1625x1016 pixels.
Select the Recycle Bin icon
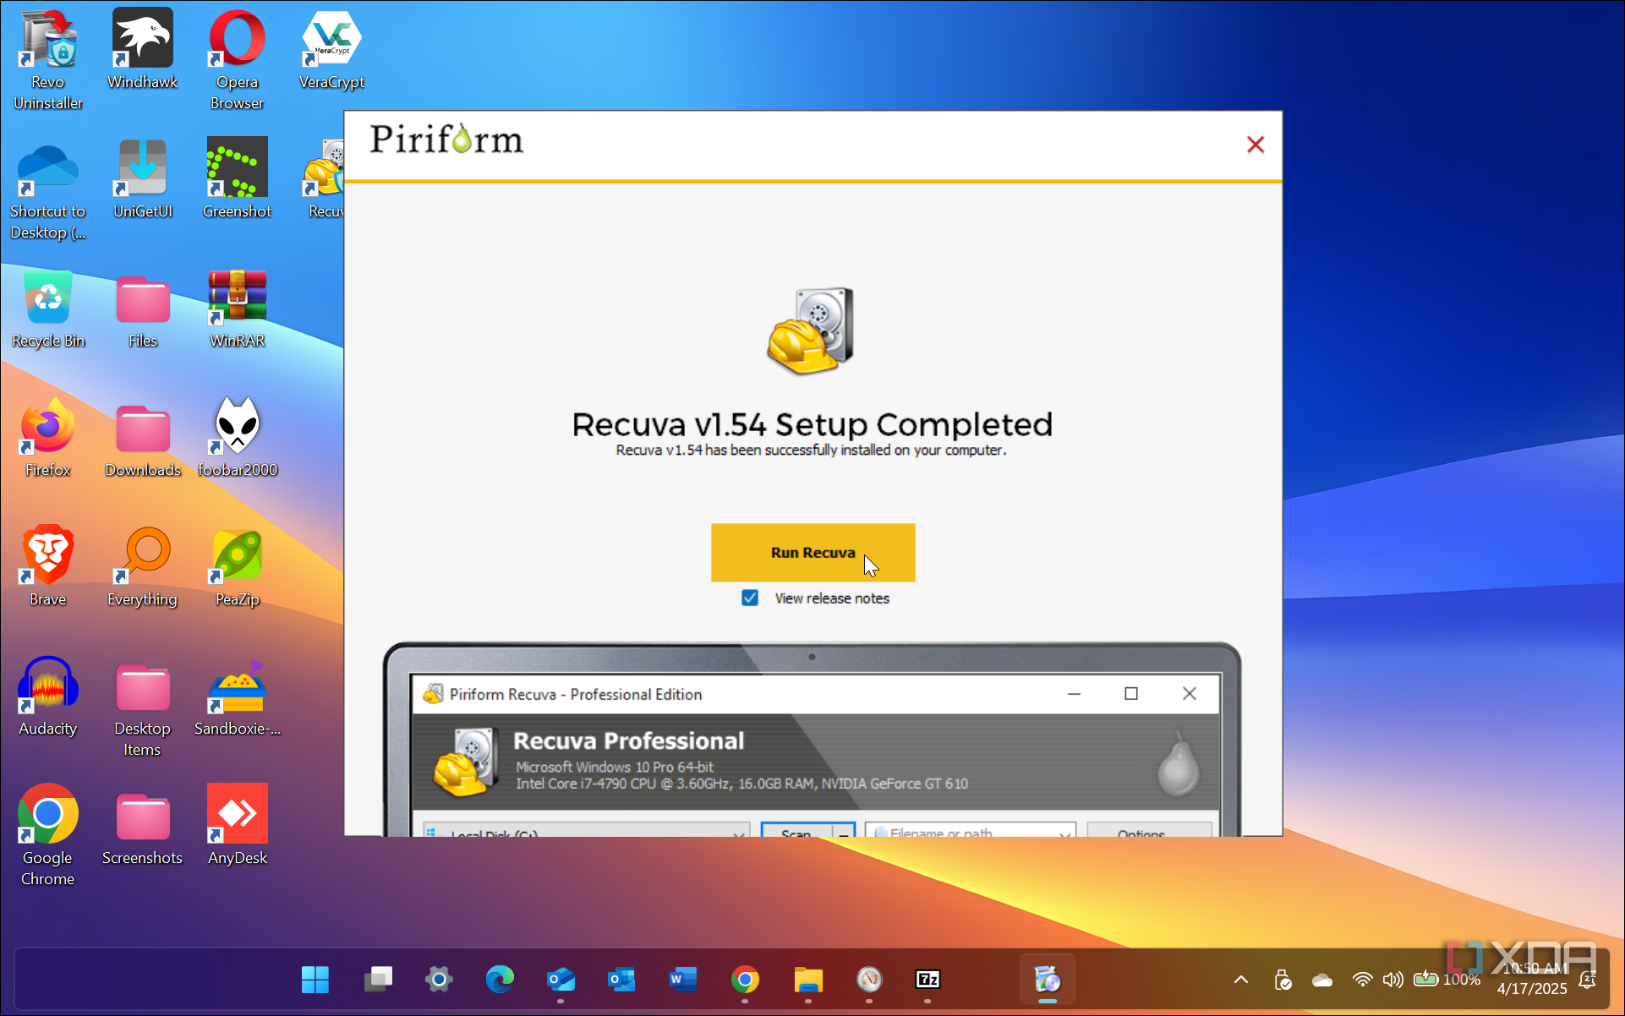[x=48, y=308]
